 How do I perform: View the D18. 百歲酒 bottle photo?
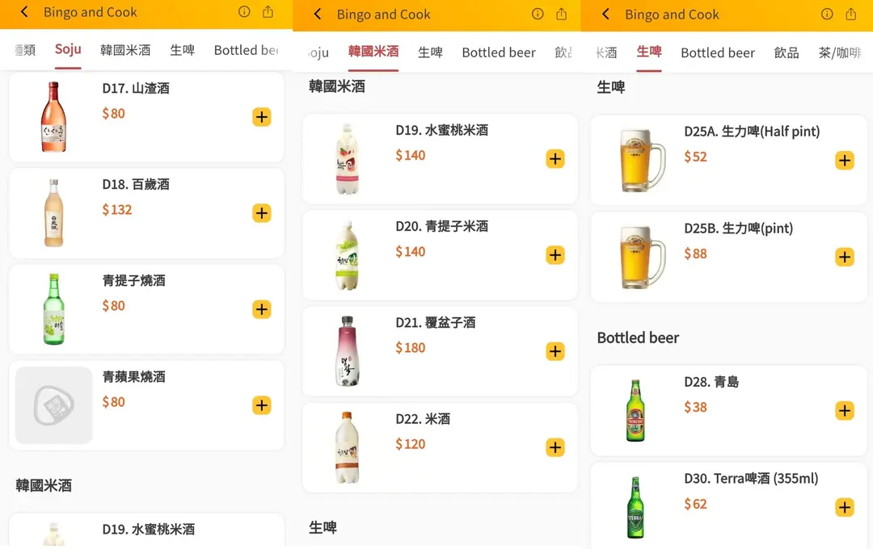point(54,213)
